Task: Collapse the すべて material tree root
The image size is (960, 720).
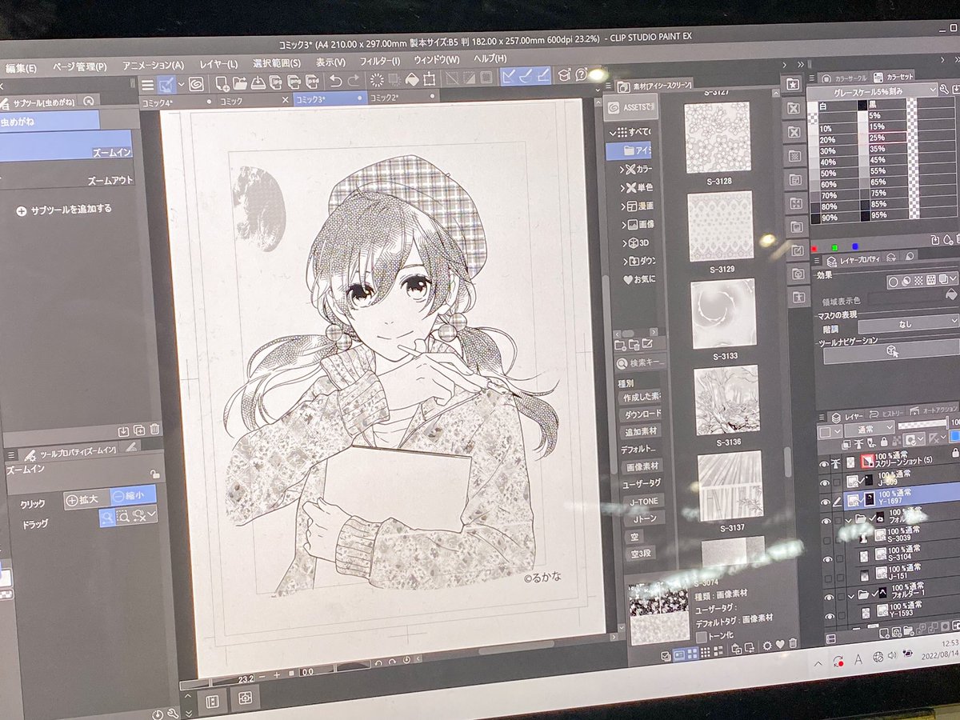Action: coord(614,131)
